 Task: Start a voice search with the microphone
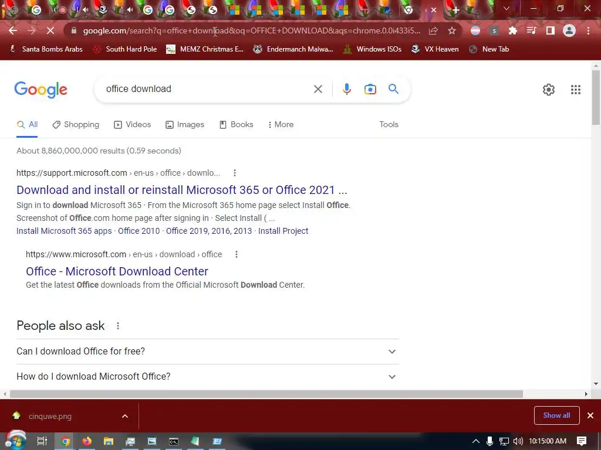coord(346,89)
